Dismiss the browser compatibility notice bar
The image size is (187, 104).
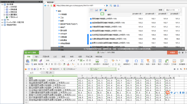click(183, 49)
